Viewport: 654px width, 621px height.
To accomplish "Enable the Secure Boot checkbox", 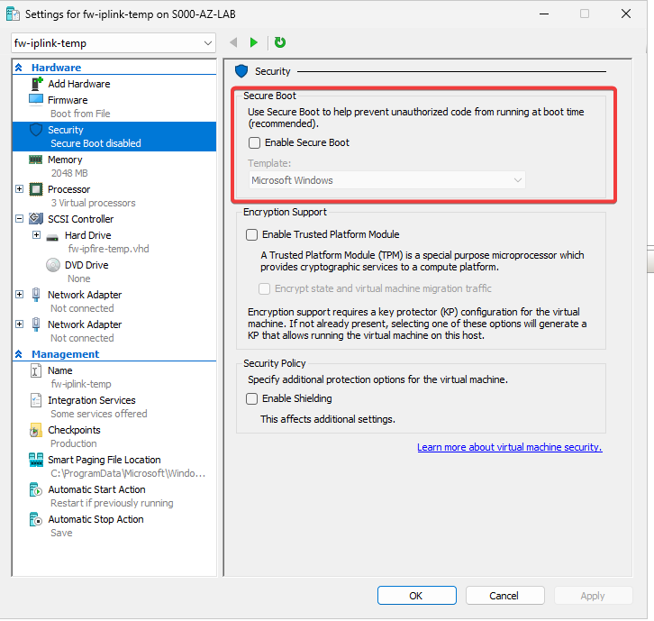I will point(255,142).
